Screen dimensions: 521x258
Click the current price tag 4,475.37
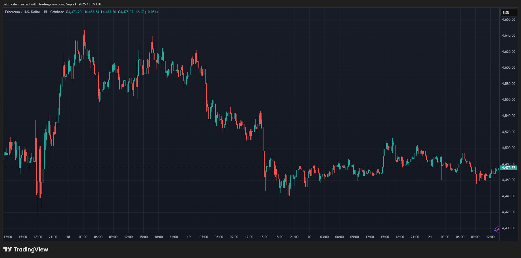[x=508, y=168]
